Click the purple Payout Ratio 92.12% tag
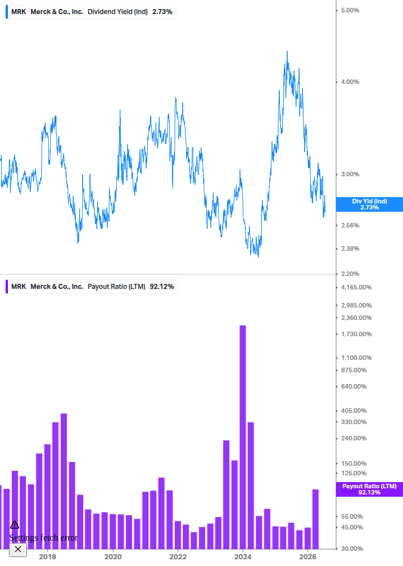Viewport: 403px width, 566px height. (x=369, y=489)
